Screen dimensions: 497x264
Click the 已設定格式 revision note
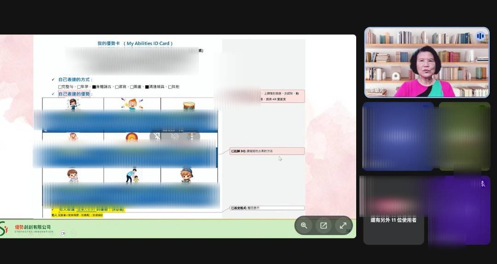click(x=267, y=208)
